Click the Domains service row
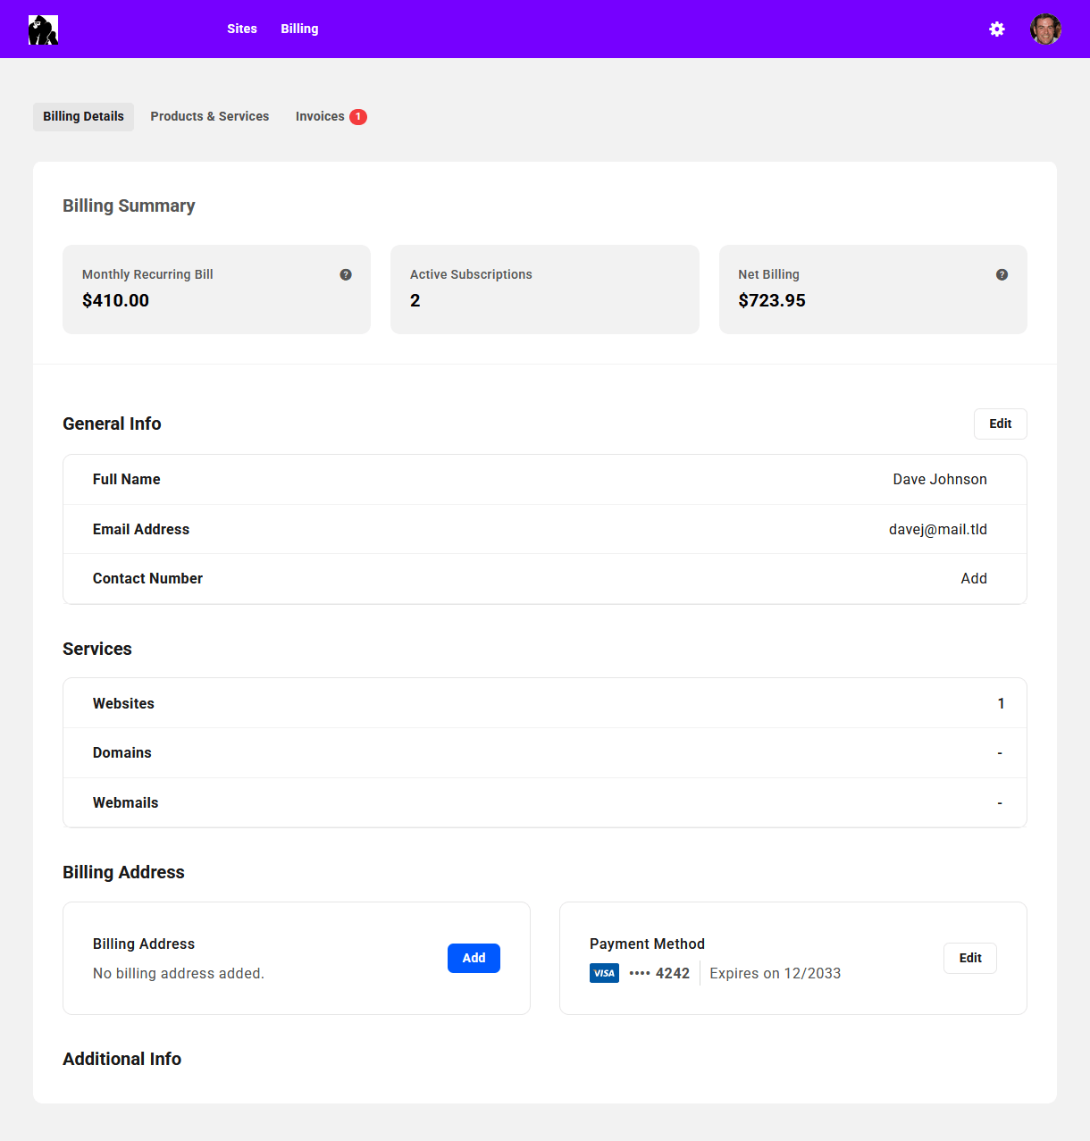The height and width of the screenshot is (1141, 1090). click(x=544, y=753)
